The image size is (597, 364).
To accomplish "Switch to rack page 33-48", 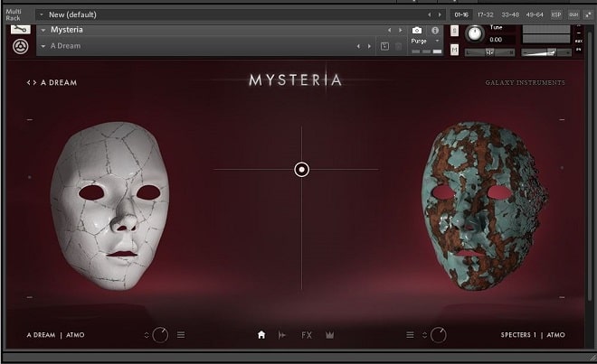I will coord(510,14).
